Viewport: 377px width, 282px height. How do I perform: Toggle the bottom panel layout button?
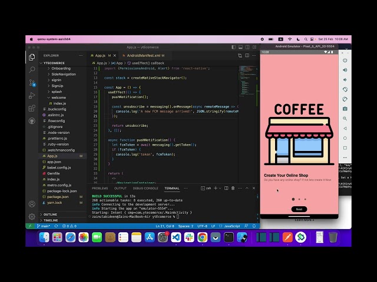coord(240,47)
